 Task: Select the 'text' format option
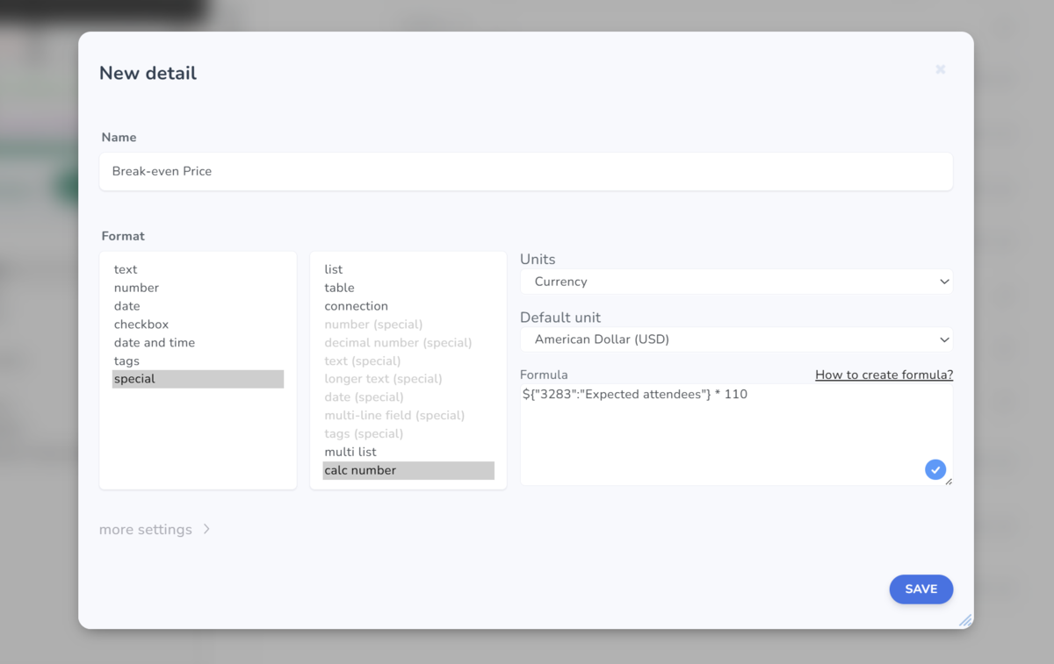(125, 268)
